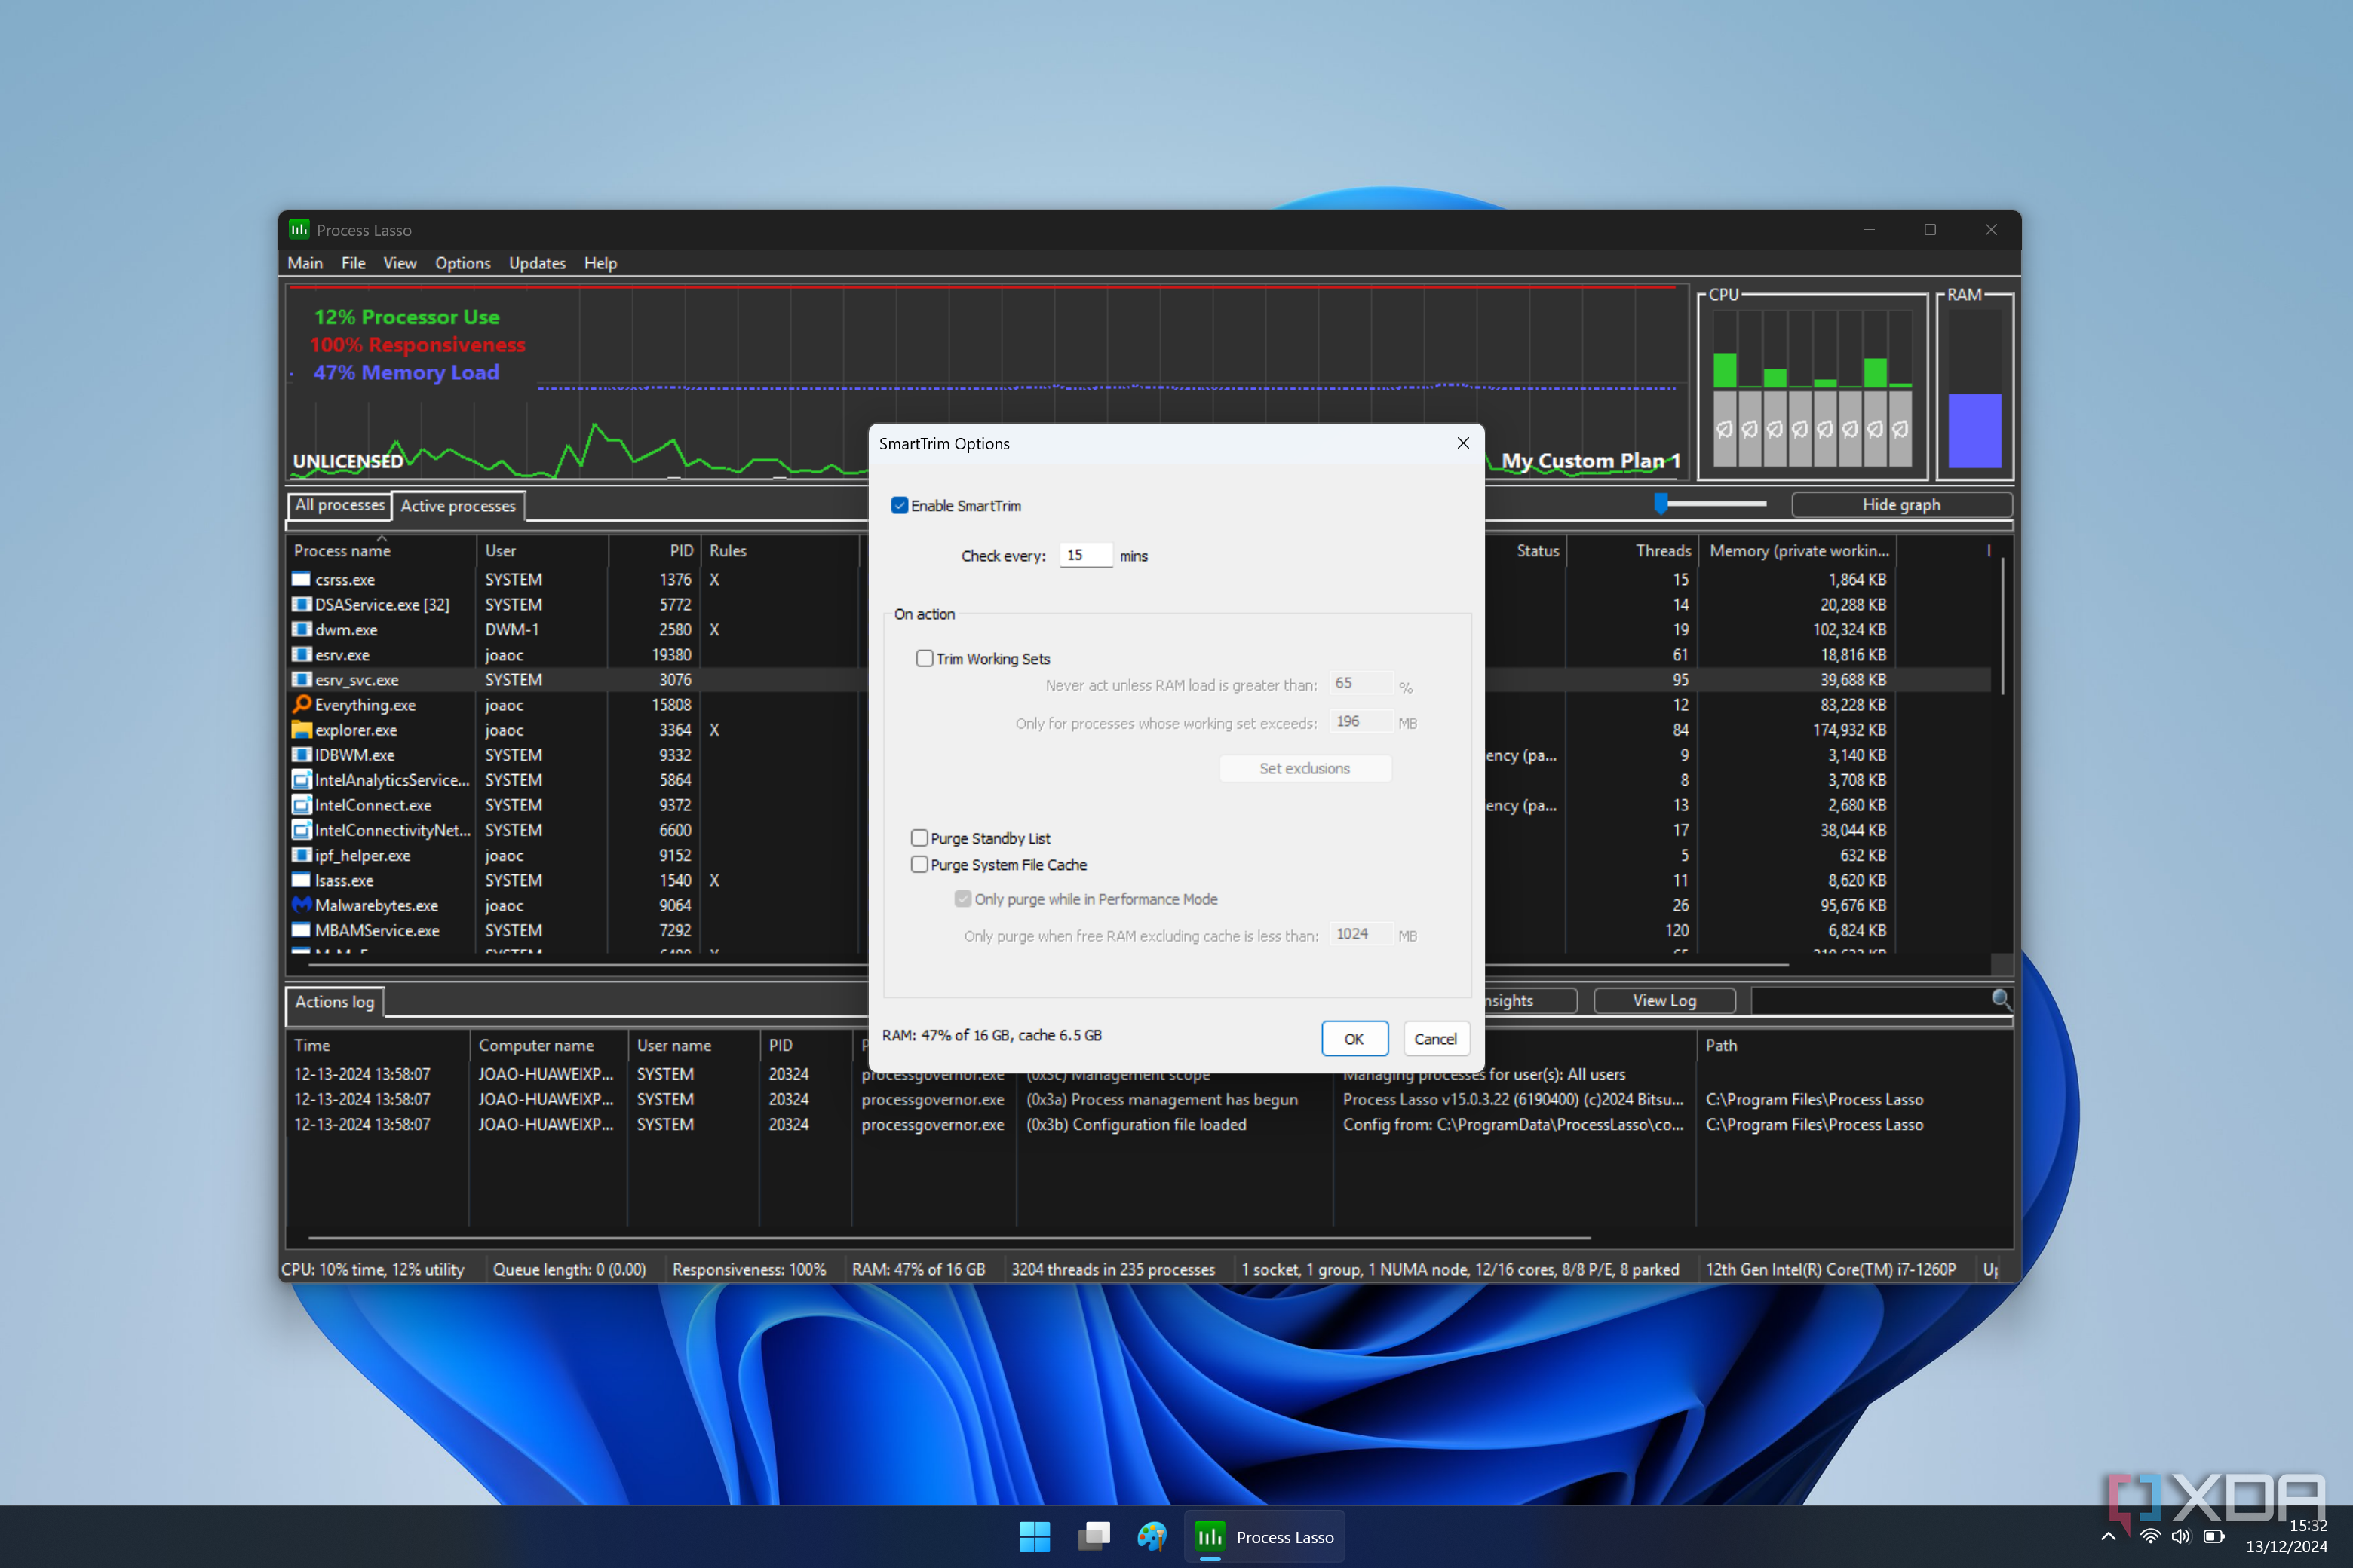Select the All processes tab
Screen dimensions: 2353x1568
click(x=339, y=505)
